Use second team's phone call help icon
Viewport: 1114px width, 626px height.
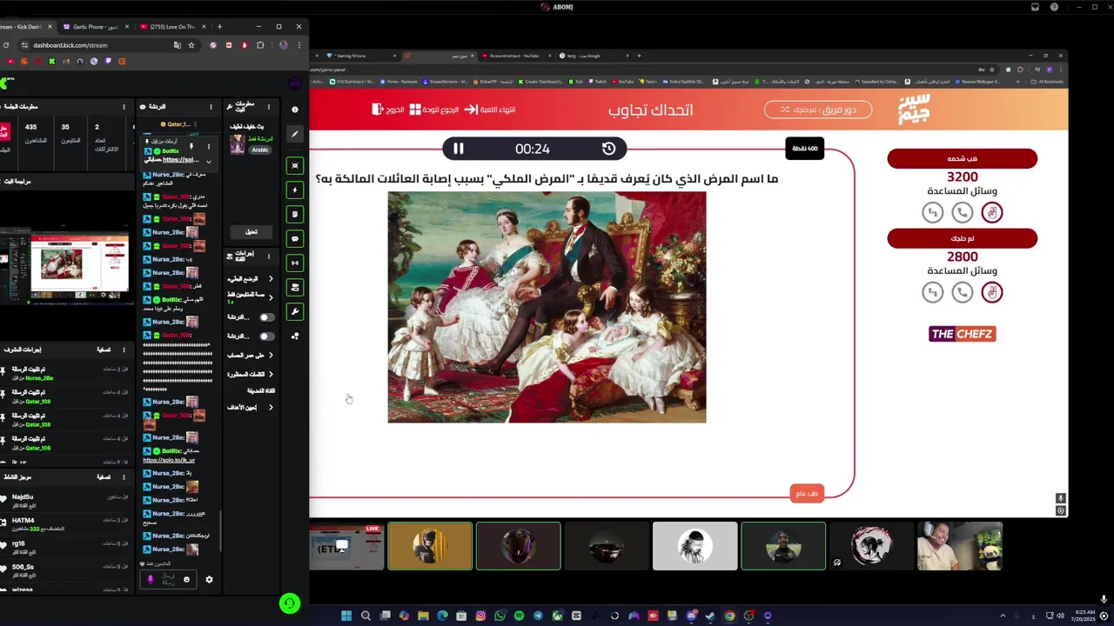click(x=962, y=292)
